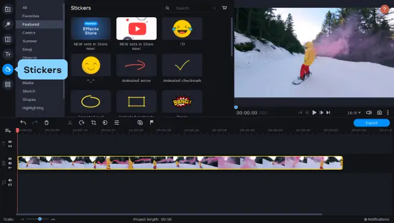
Task: Undo the last action
Action: [x=23, y=123]
